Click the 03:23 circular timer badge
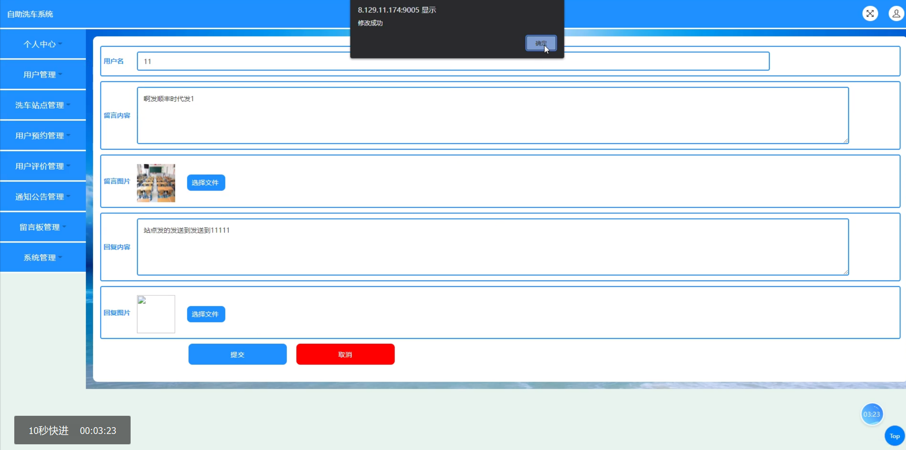The image size is (906, 450). click(x=871, y=414)
